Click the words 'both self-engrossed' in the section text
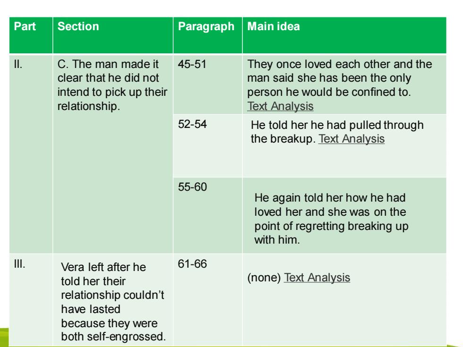The image size is (463, 347). [x=113, y=337]
